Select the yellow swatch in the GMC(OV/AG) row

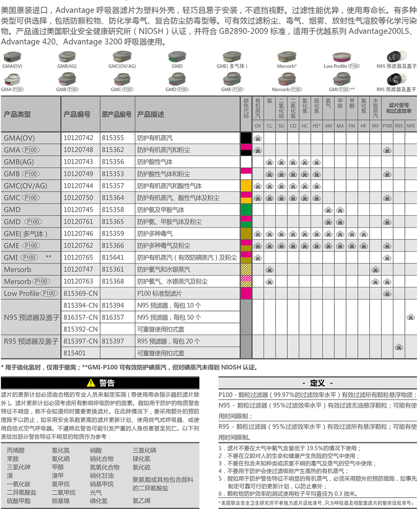[x=246, y=186]
